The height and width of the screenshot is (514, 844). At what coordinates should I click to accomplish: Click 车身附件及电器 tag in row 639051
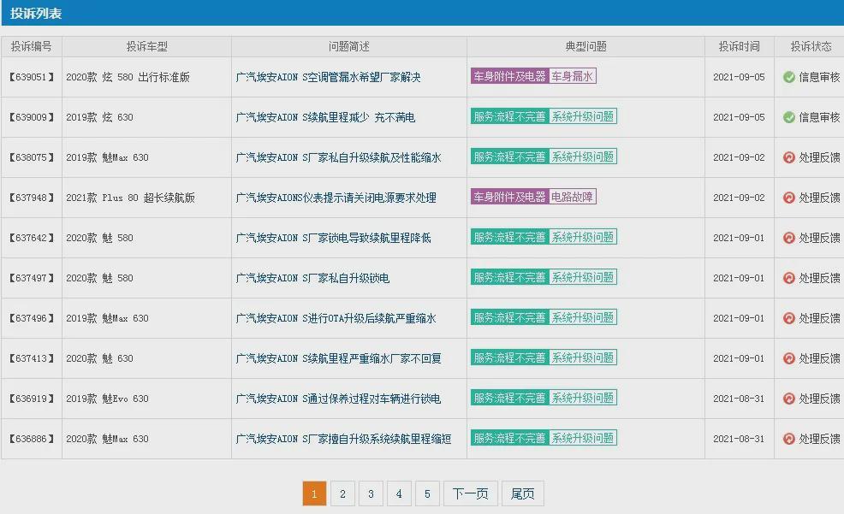(x=509, y=76)
